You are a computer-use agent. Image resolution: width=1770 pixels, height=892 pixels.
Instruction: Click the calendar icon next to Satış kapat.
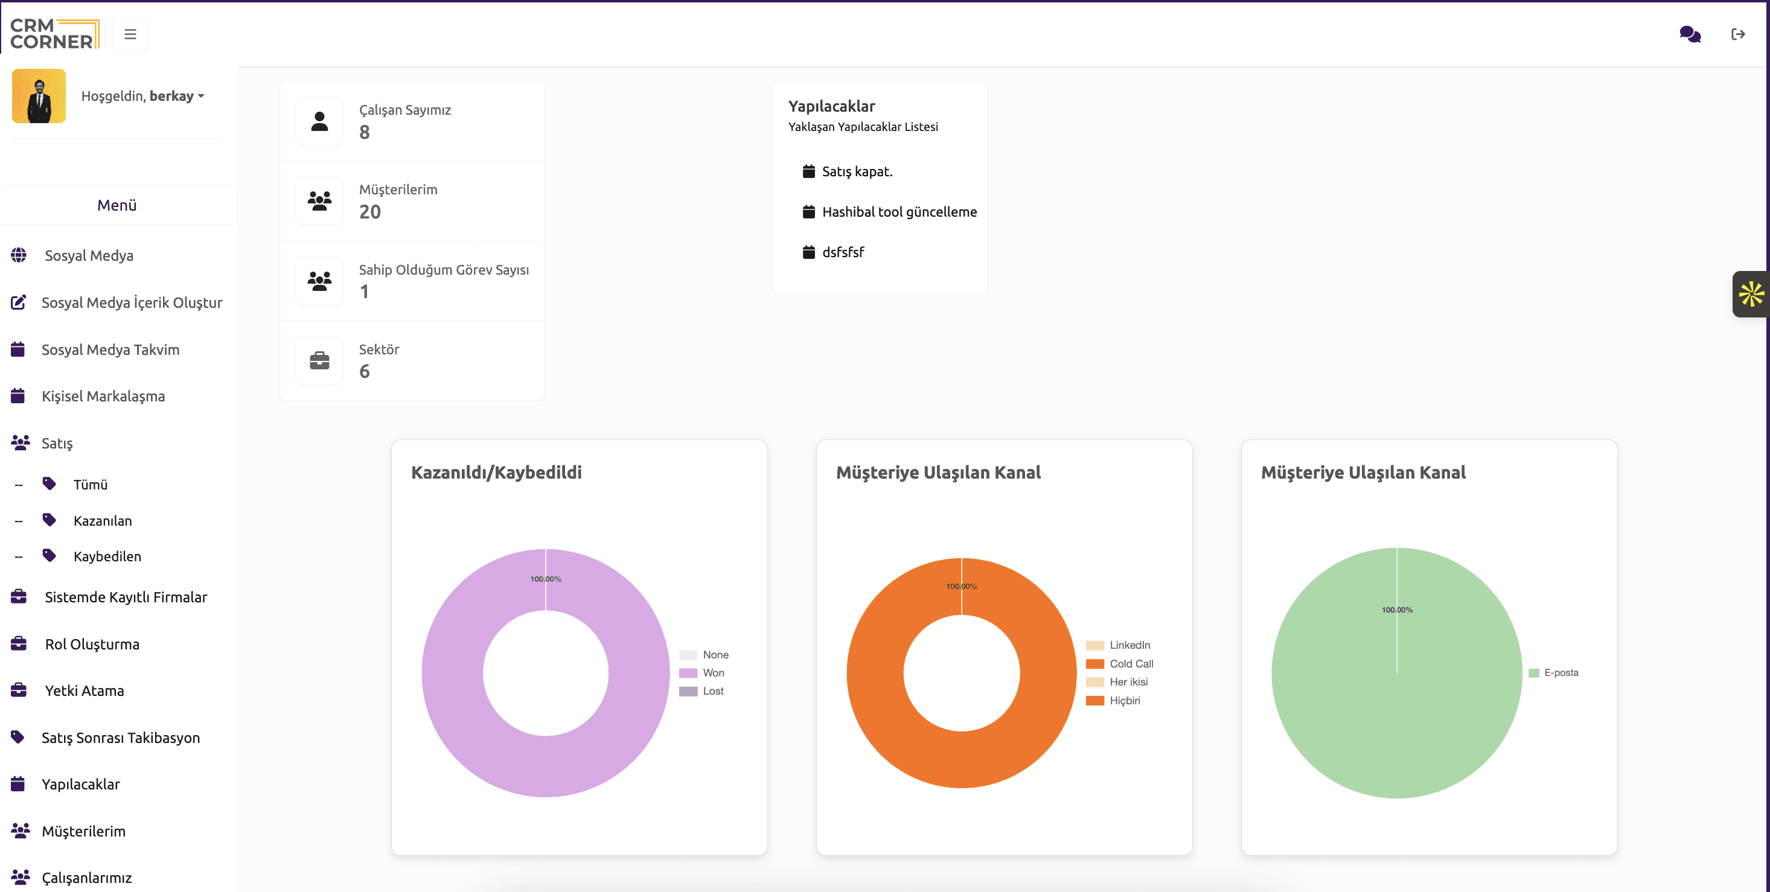click(x=809, y=171)
